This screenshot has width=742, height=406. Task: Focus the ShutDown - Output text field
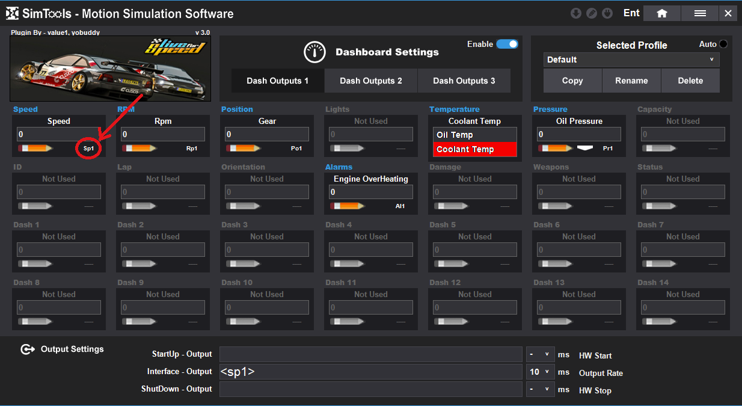point(371,389)
